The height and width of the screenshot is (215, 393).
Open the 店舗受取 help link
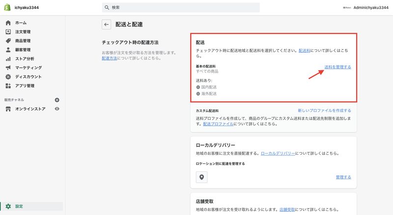pyautogui.click(x=287, y=210)
